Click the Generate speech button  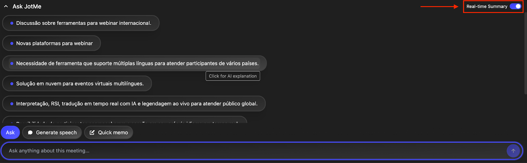(52, 132)
